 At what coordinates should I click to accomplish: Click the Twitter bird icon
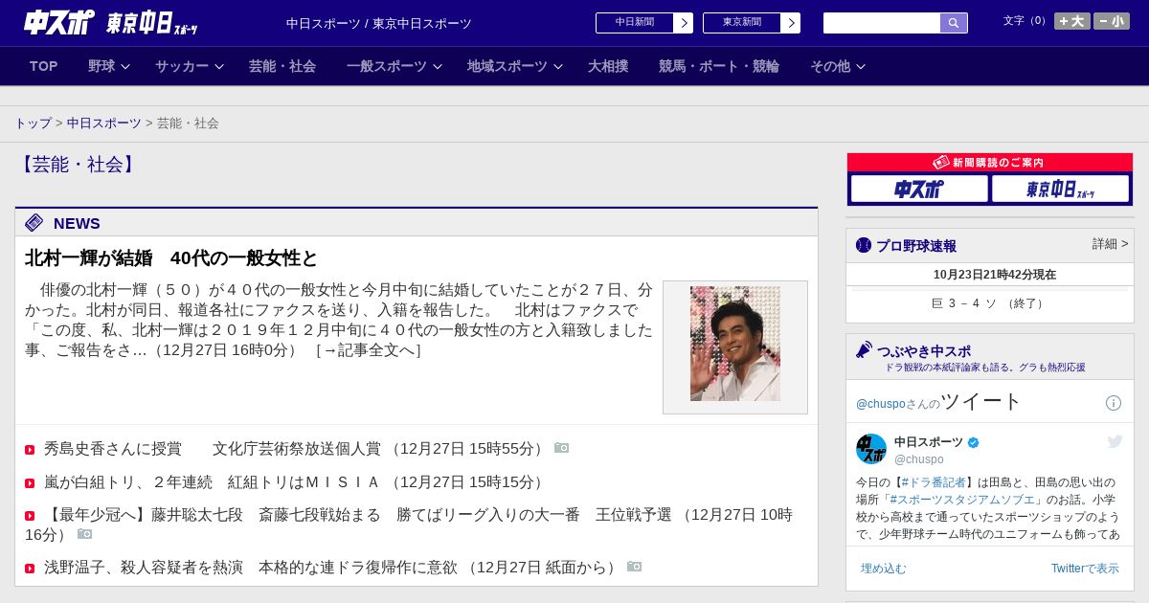1115,441
